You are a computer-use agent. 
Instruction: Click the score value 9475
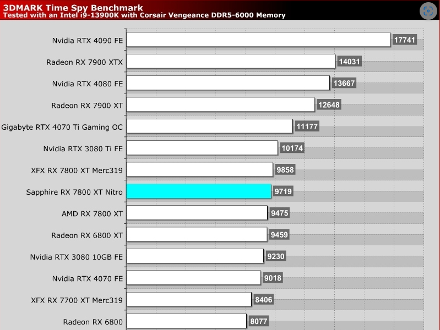pyautogui.click(x=280, y=213)
